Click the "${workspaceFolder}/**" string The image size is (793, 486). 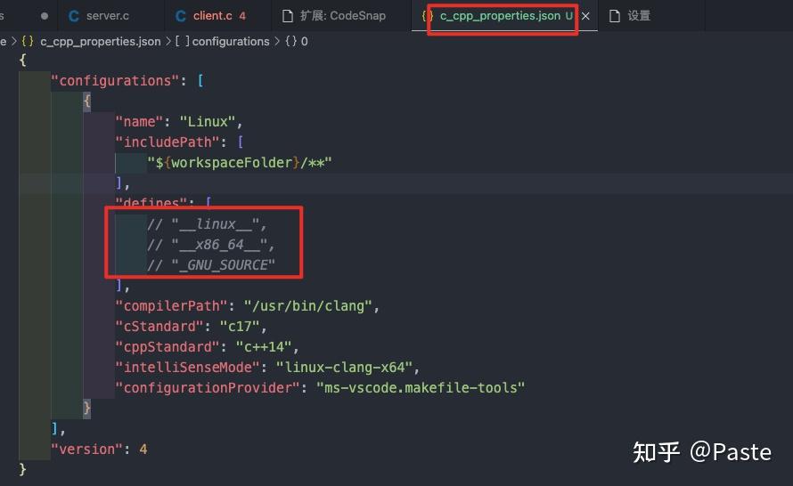click(x=239, y=163)
